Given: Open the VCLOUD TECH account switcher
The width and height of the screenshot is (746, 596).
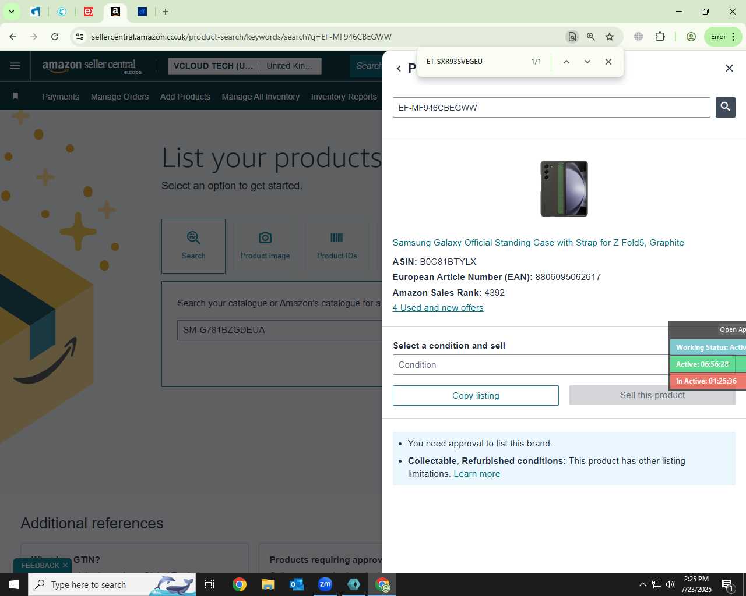Looking at the screenshot, I should [245, 66].
